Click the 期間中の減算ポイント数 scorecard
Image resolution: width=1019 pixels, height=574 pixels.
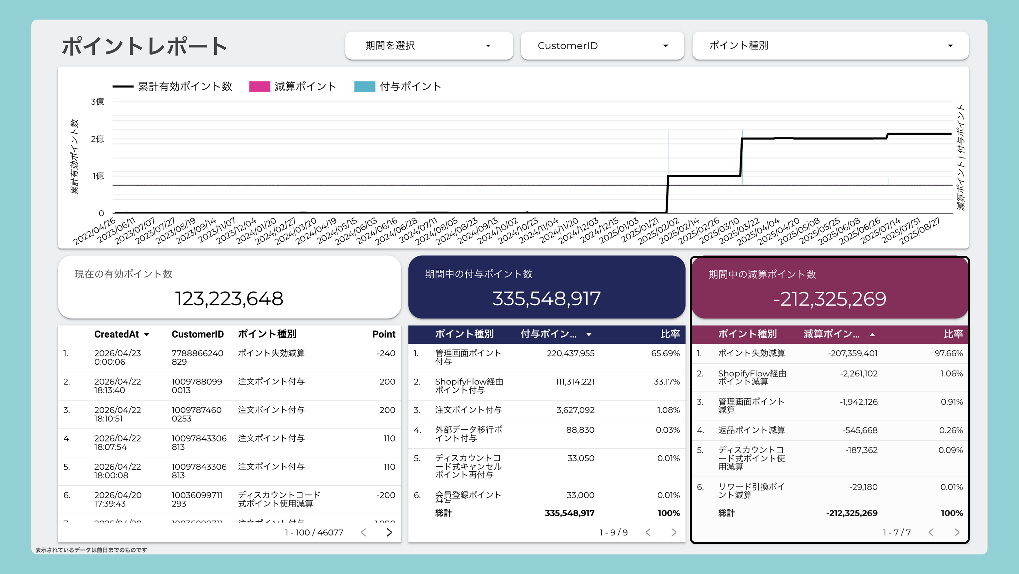point(830,288)
